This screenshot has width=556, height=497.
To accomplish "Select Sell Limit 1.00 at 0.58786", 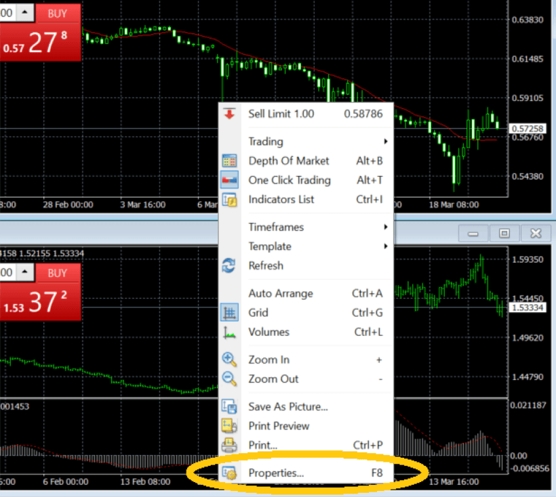I will [306, 114].
